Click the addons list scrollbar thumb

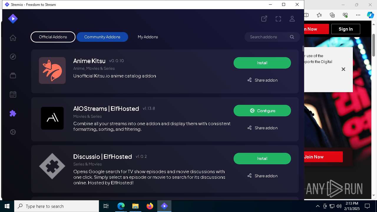303,49
